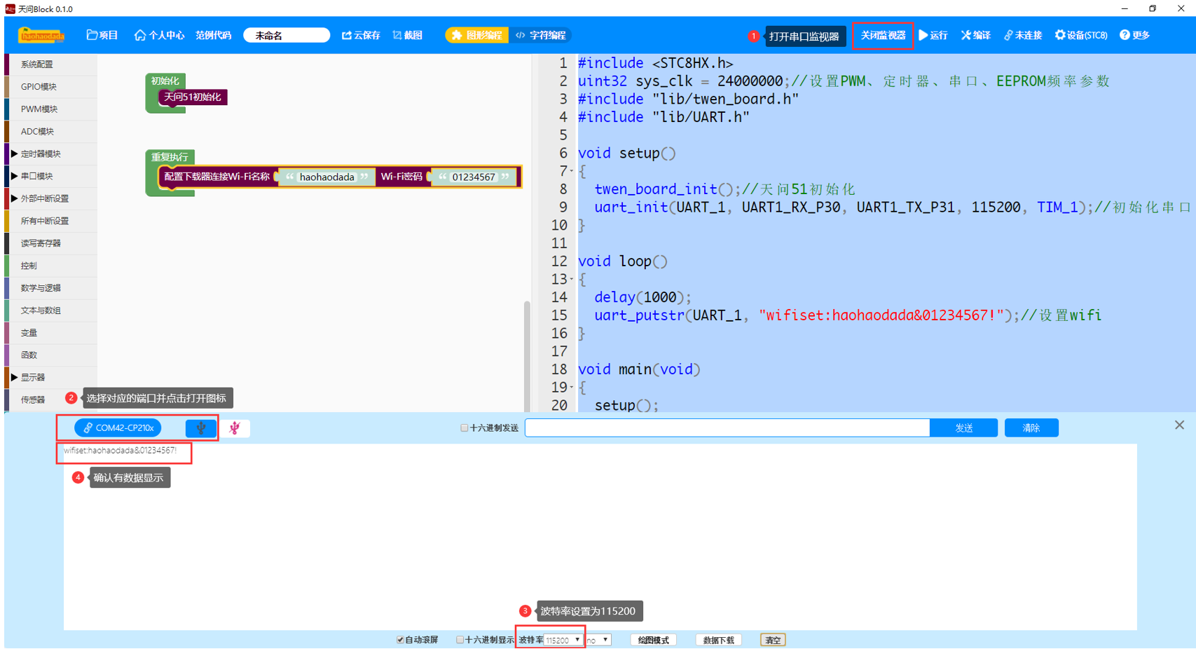This screenshot has height=649, width=1196.
Task: Click the received text 'wifiset:haohaodada&01234567!'
Action: pos(120,451)
